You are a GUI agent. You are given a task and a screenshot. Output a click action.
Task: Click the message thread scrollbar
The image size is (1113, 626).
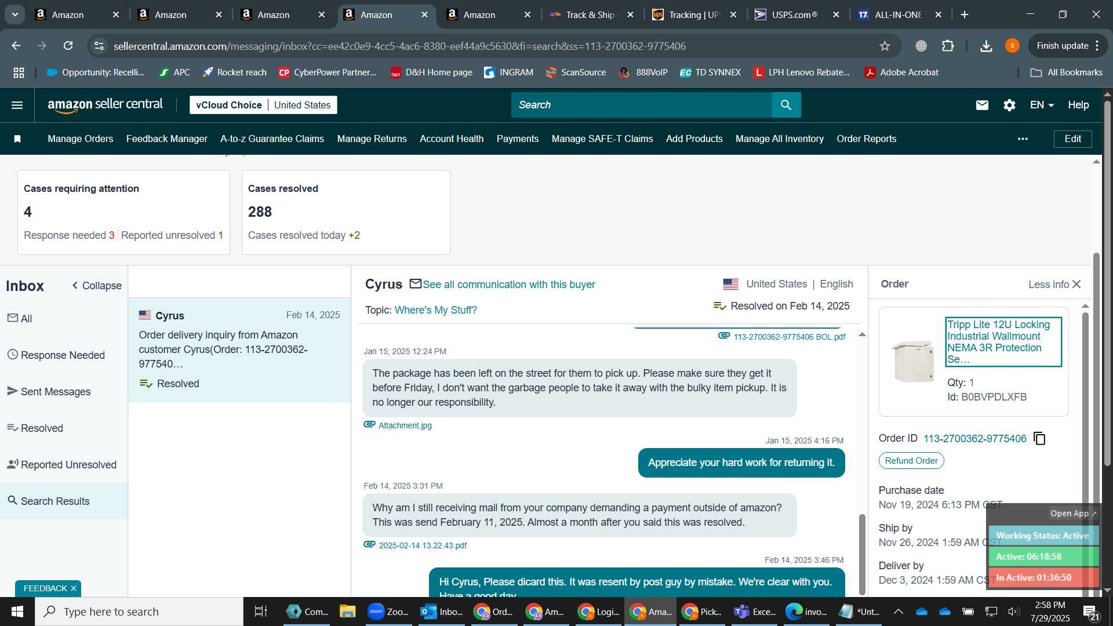(862, 554)
